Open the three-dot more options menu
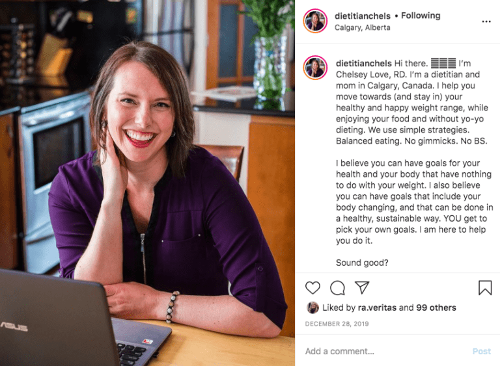 [486, 21]
